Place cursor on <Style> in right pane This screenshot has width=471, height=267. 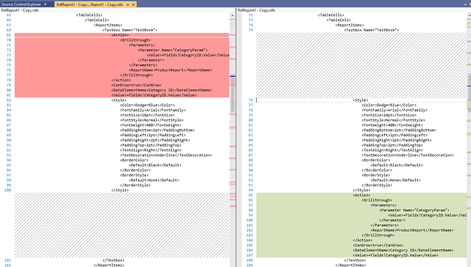[360, 100]
